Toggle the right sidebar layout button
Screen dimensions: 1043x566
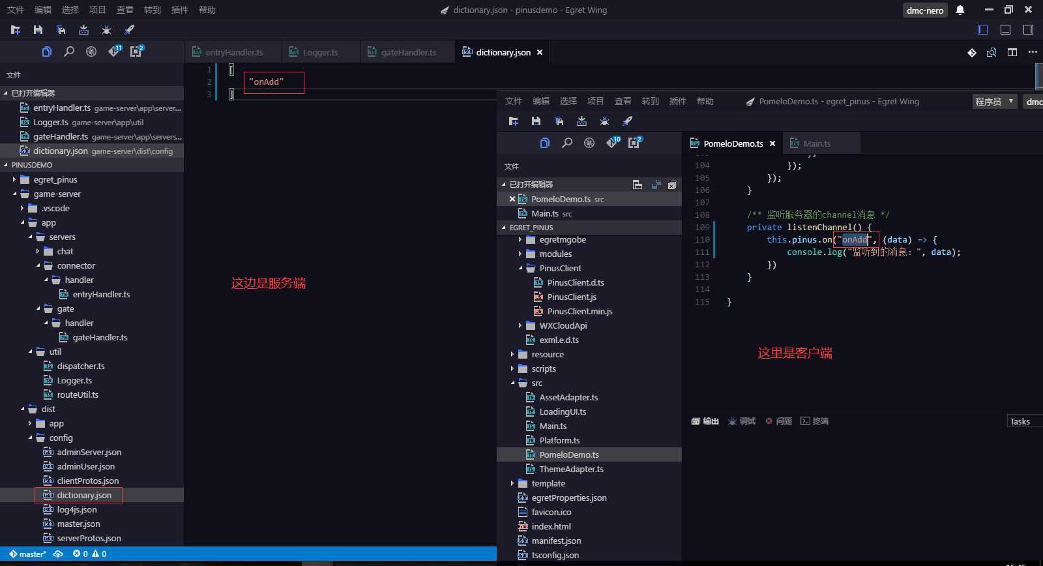[x=1028, y=30]
